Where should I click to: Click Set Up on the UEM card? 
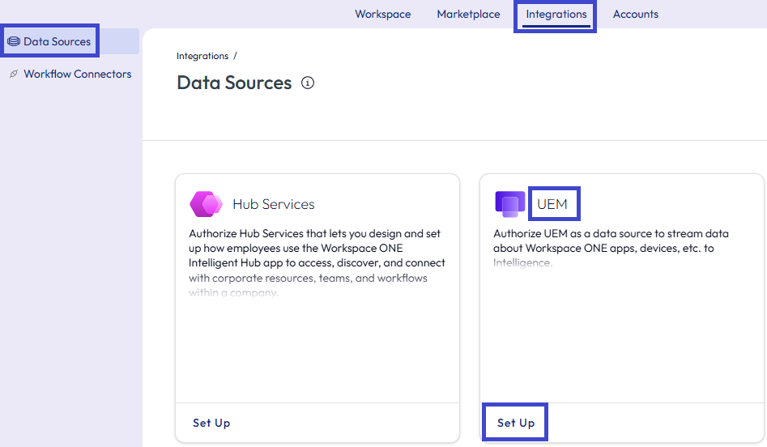pos(516,423)
